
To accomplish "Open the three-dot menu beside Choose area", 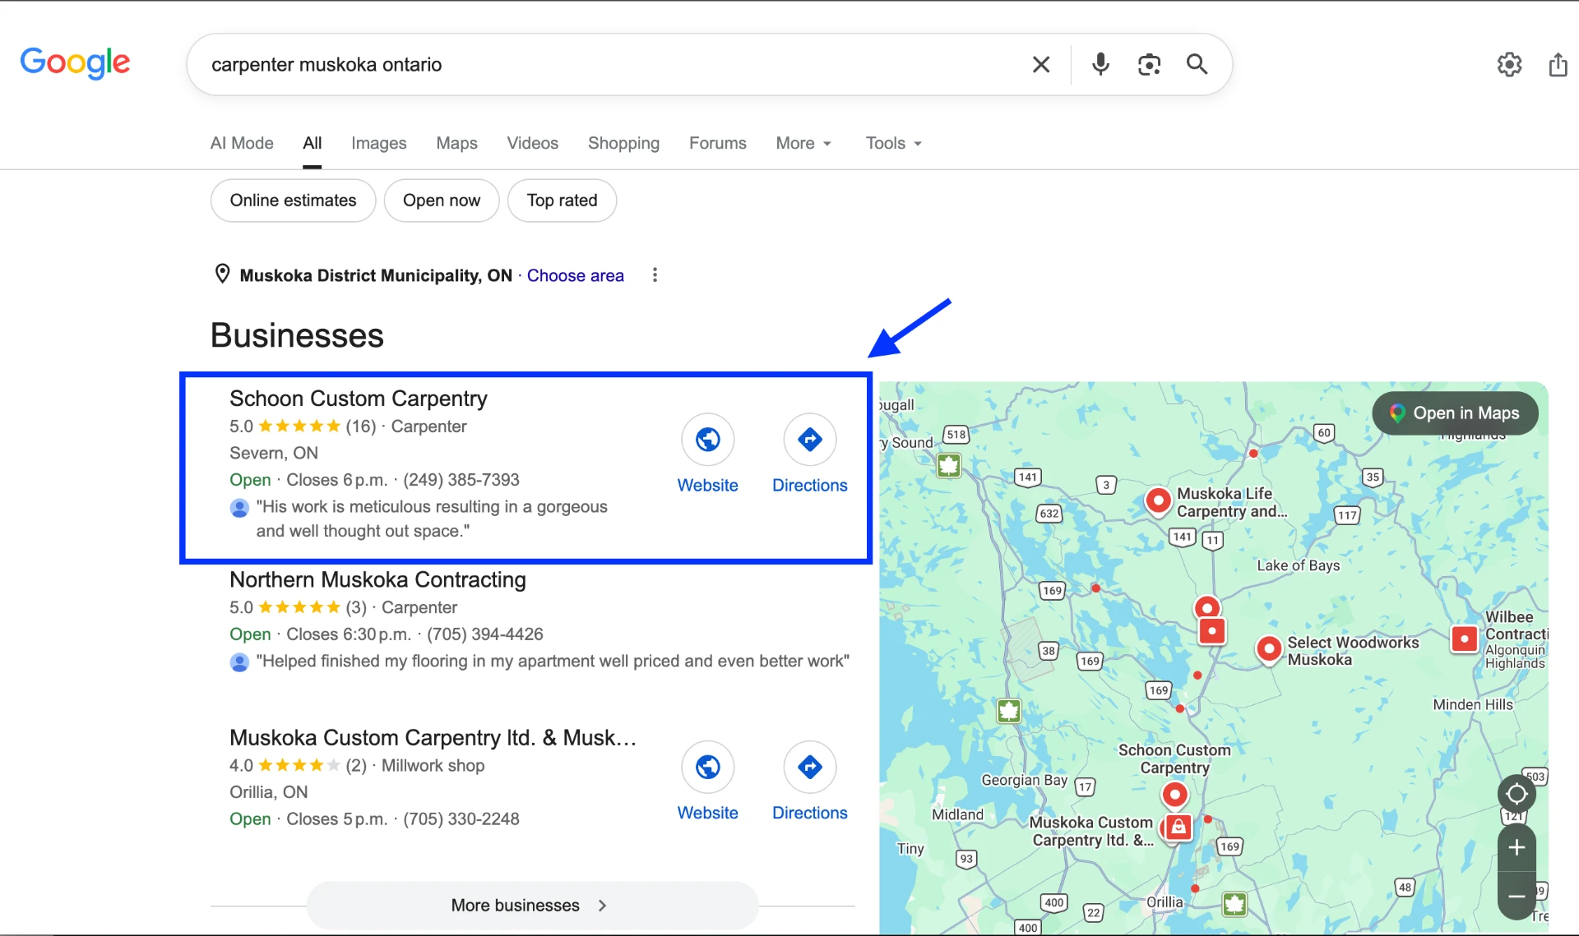I will point(655,275).
